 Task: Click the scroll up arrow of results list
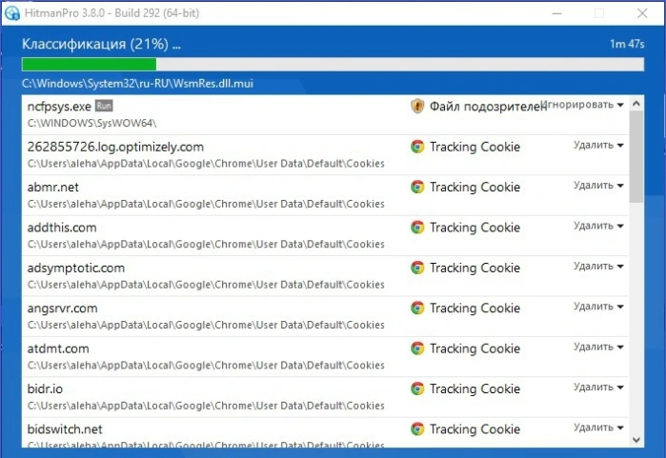coord(636,103)
